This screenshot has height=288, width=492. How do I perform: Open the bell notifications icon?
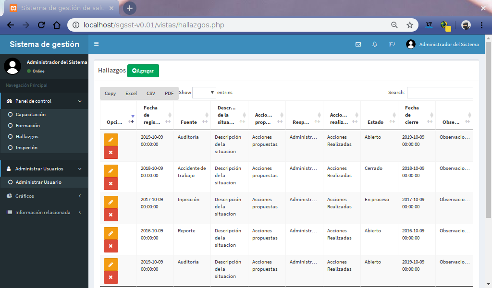[x=375, y=44]
